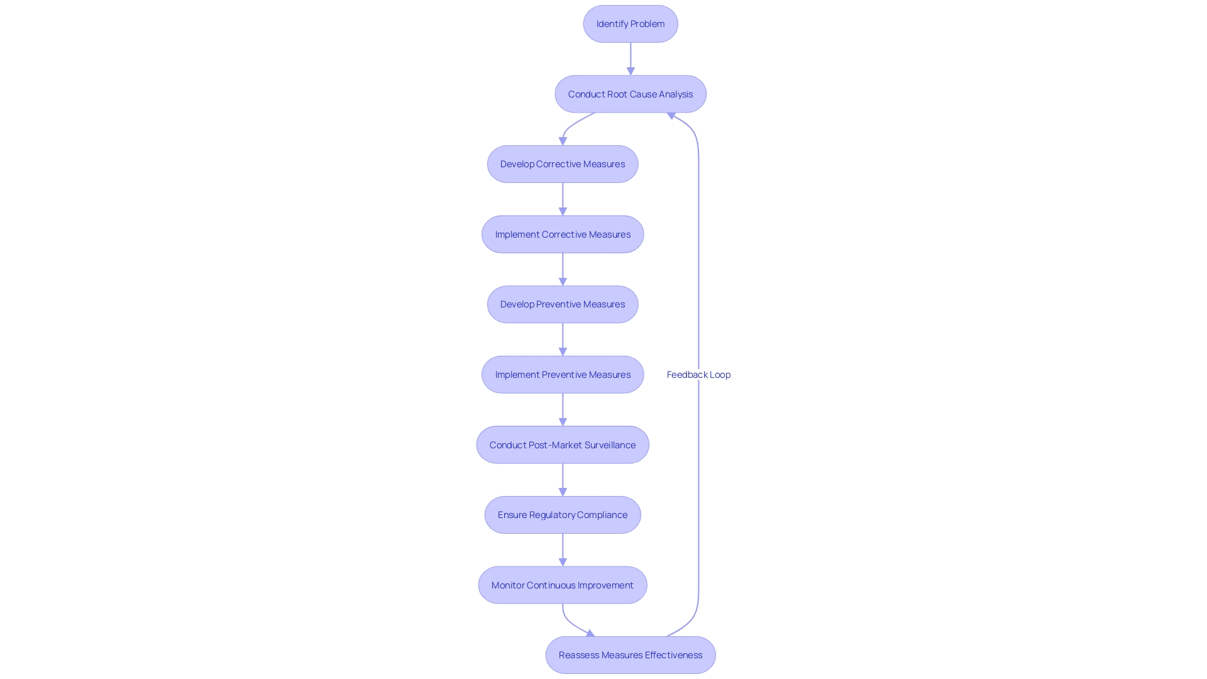
Task: Click the Develop Corrective Measures node
Action: click(x=562, y=163)
